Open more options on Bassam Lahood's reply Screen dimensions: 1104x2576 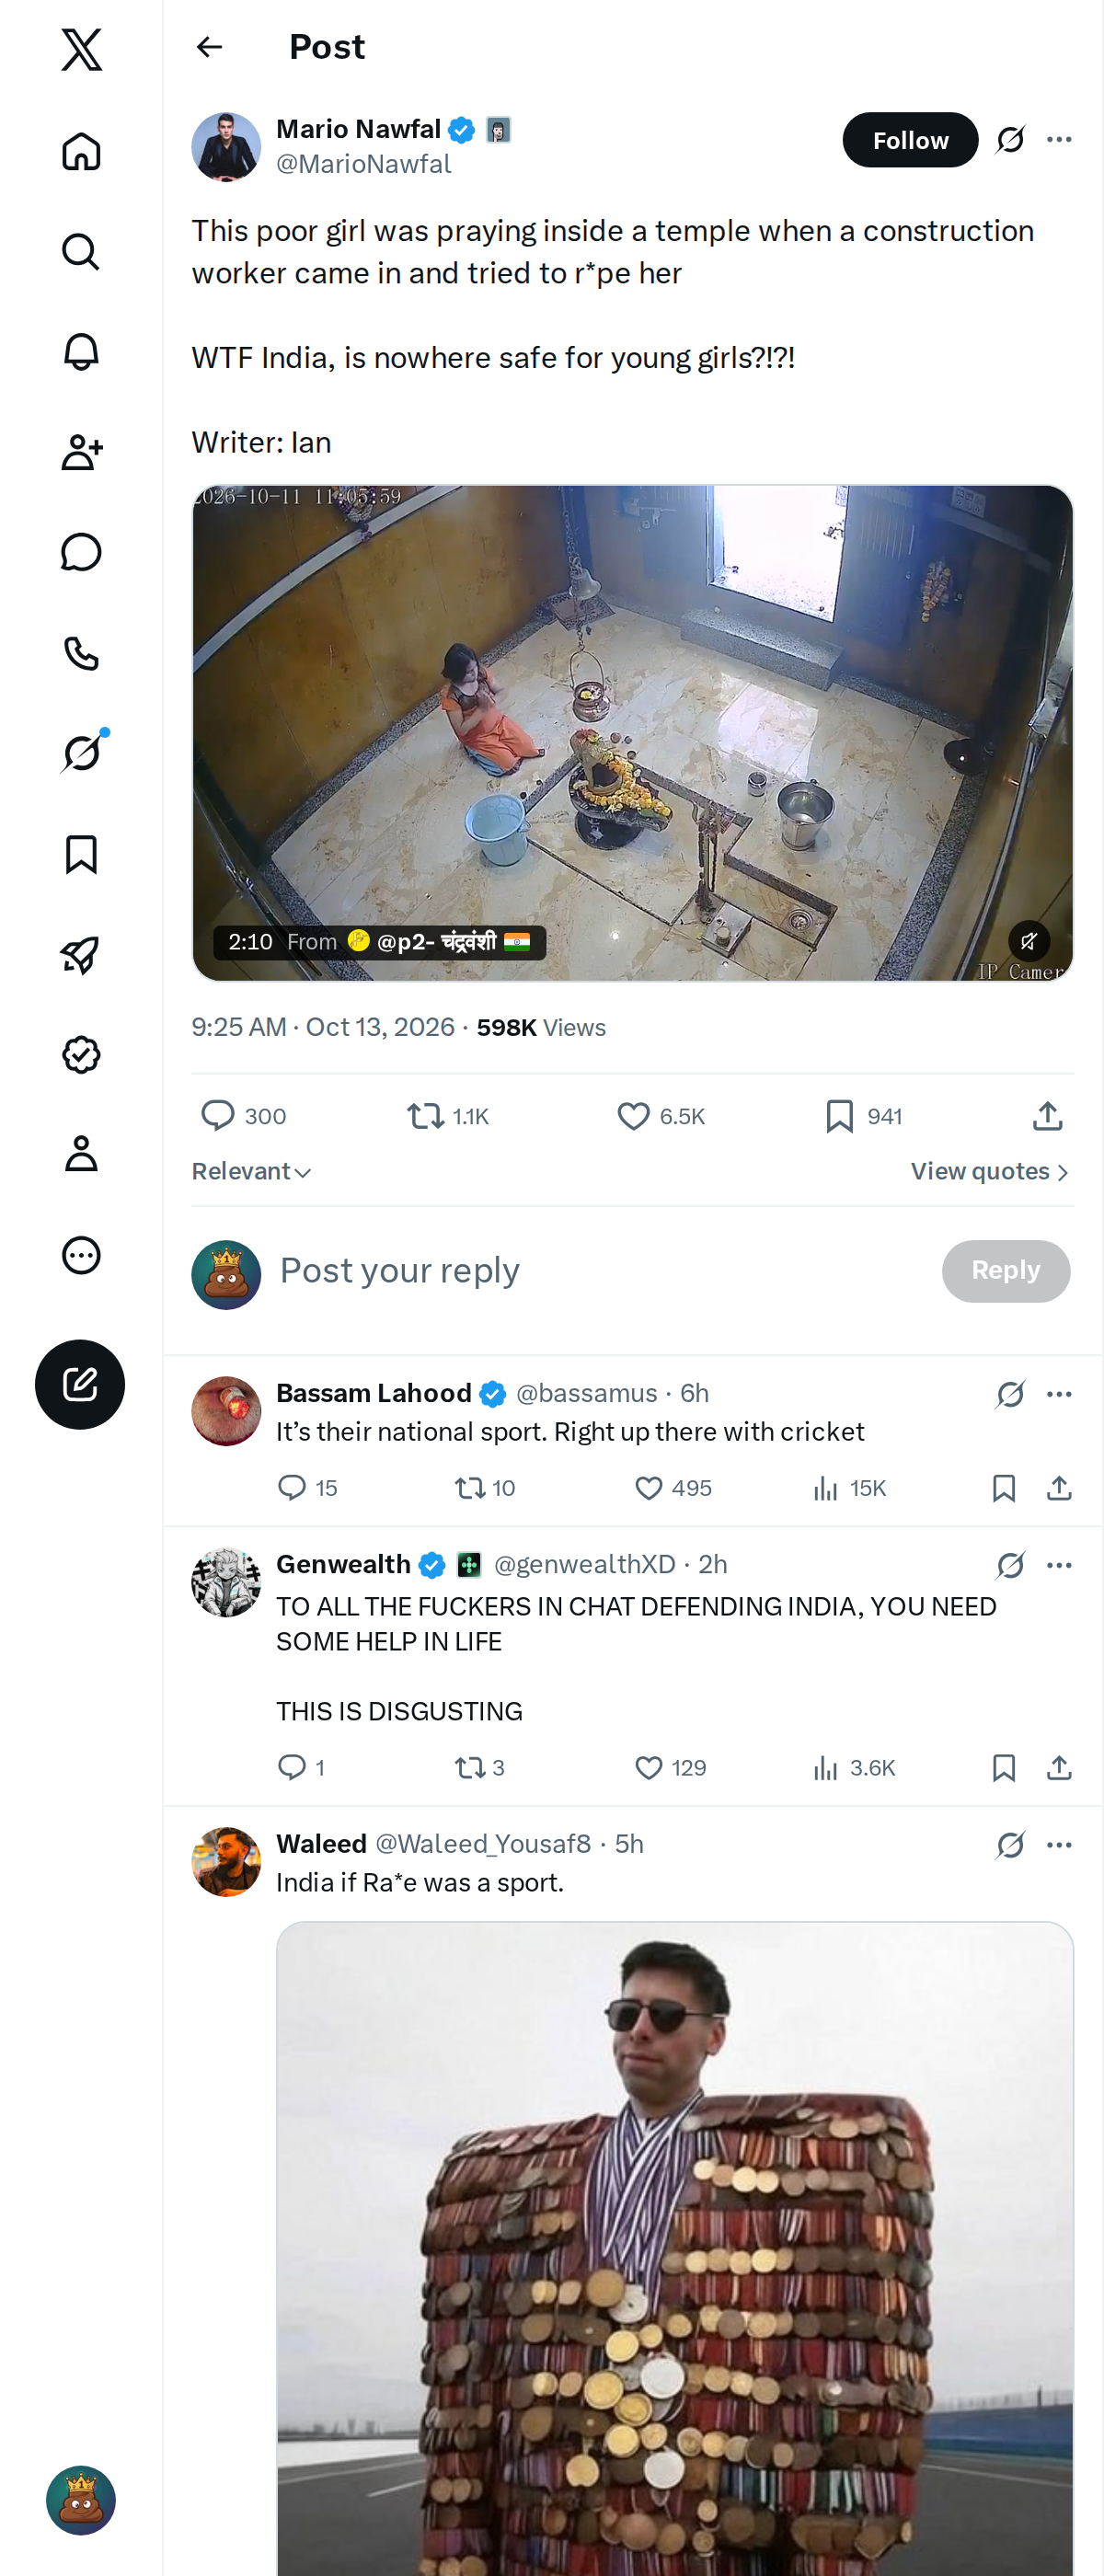(1059, 1394)
